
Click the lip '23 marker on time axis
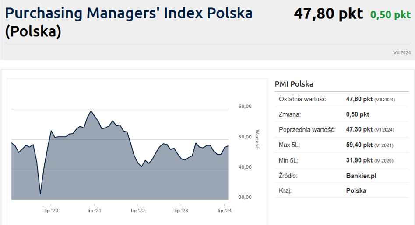tap(181, 211)
